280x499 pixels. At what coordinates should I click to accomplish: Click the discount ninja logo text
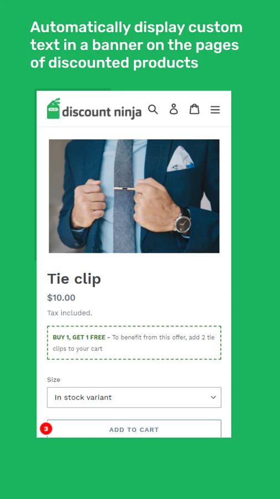[x=102, y=113]
